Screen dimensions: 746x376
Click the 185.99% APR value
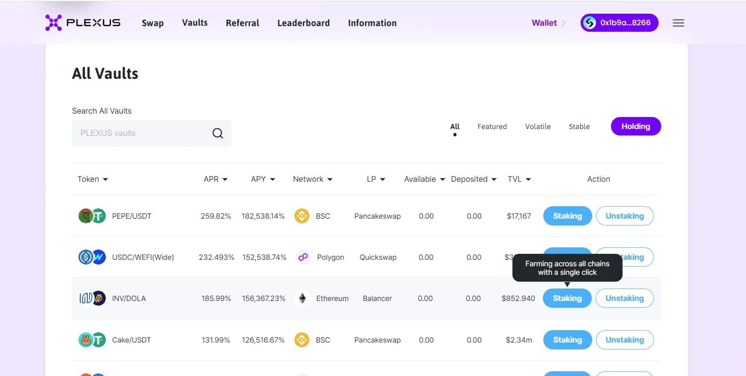coord(216,298)
